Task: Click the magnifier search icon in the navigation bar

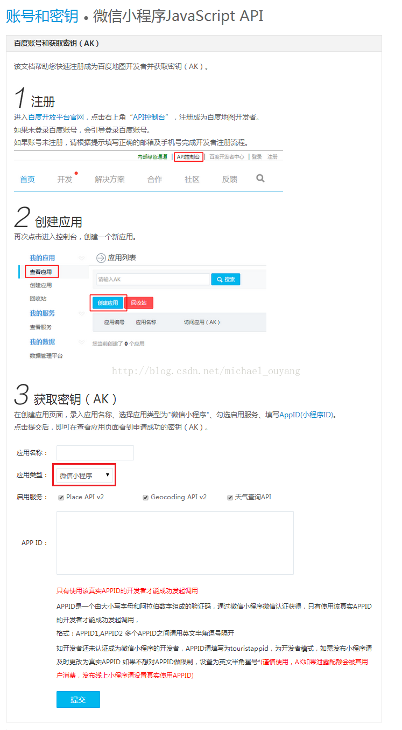Action: [260, 178]
